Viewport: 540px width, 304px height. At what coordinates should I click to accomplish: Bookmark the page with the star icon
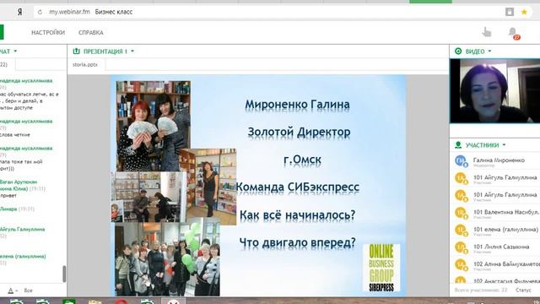(x=524, y=12)
